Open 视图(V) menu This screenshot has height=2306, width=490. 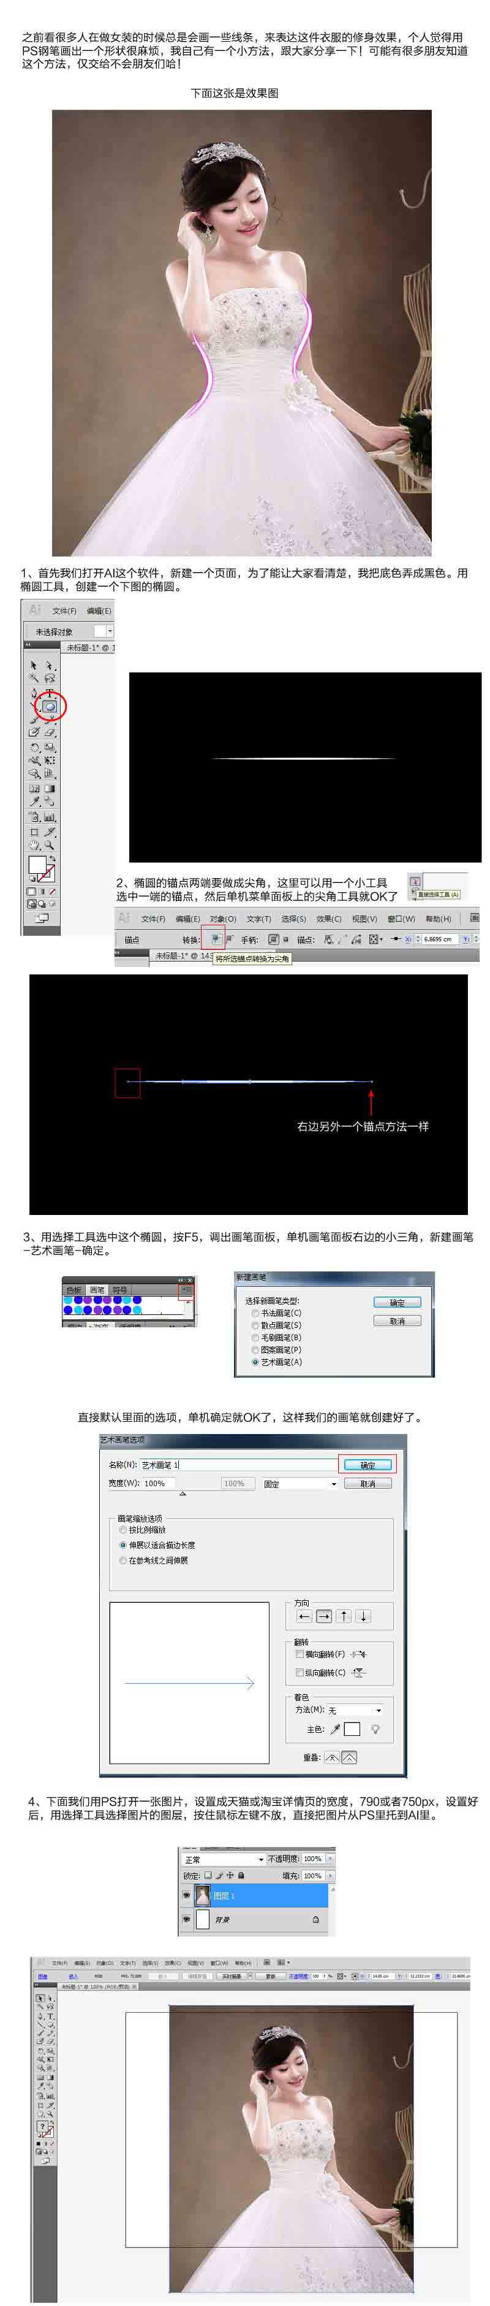(364, 919)
